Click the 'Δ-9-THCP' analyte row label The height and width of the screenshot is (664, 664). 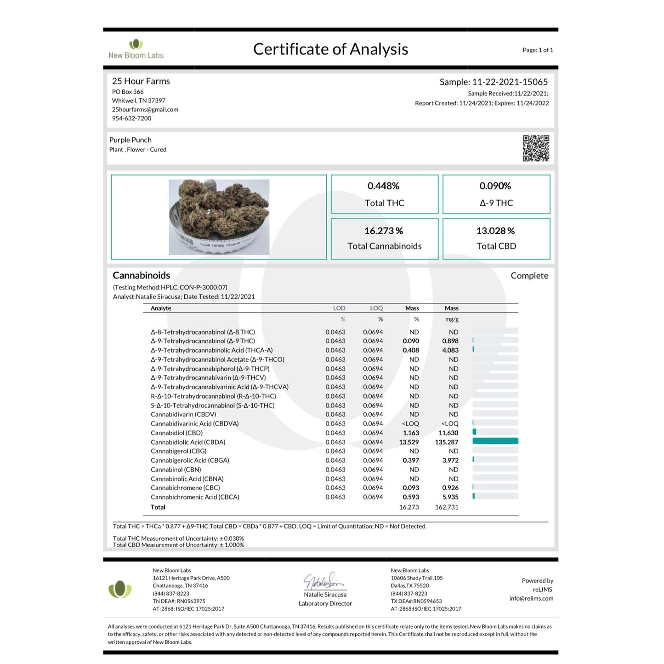pos(210,369)
